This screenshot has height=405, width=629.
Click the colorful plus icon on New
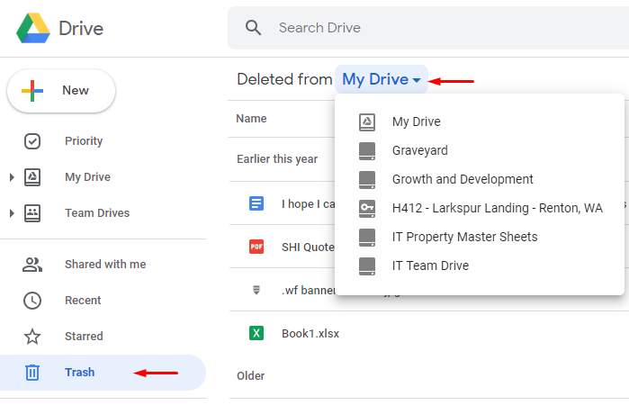(32, 91)
